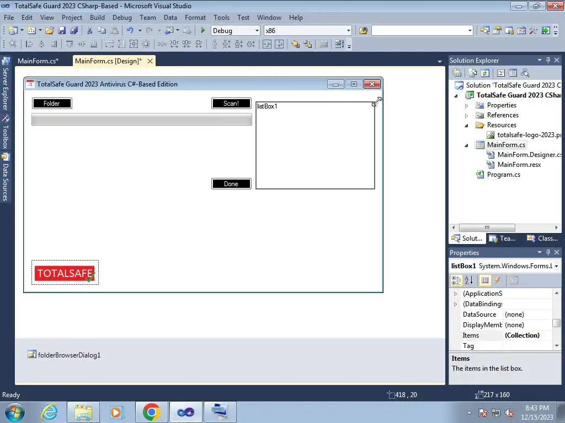Viewport: 565px width, 423px height.
Task: Start debugging with the green play icon
Action: pos(202,31)
